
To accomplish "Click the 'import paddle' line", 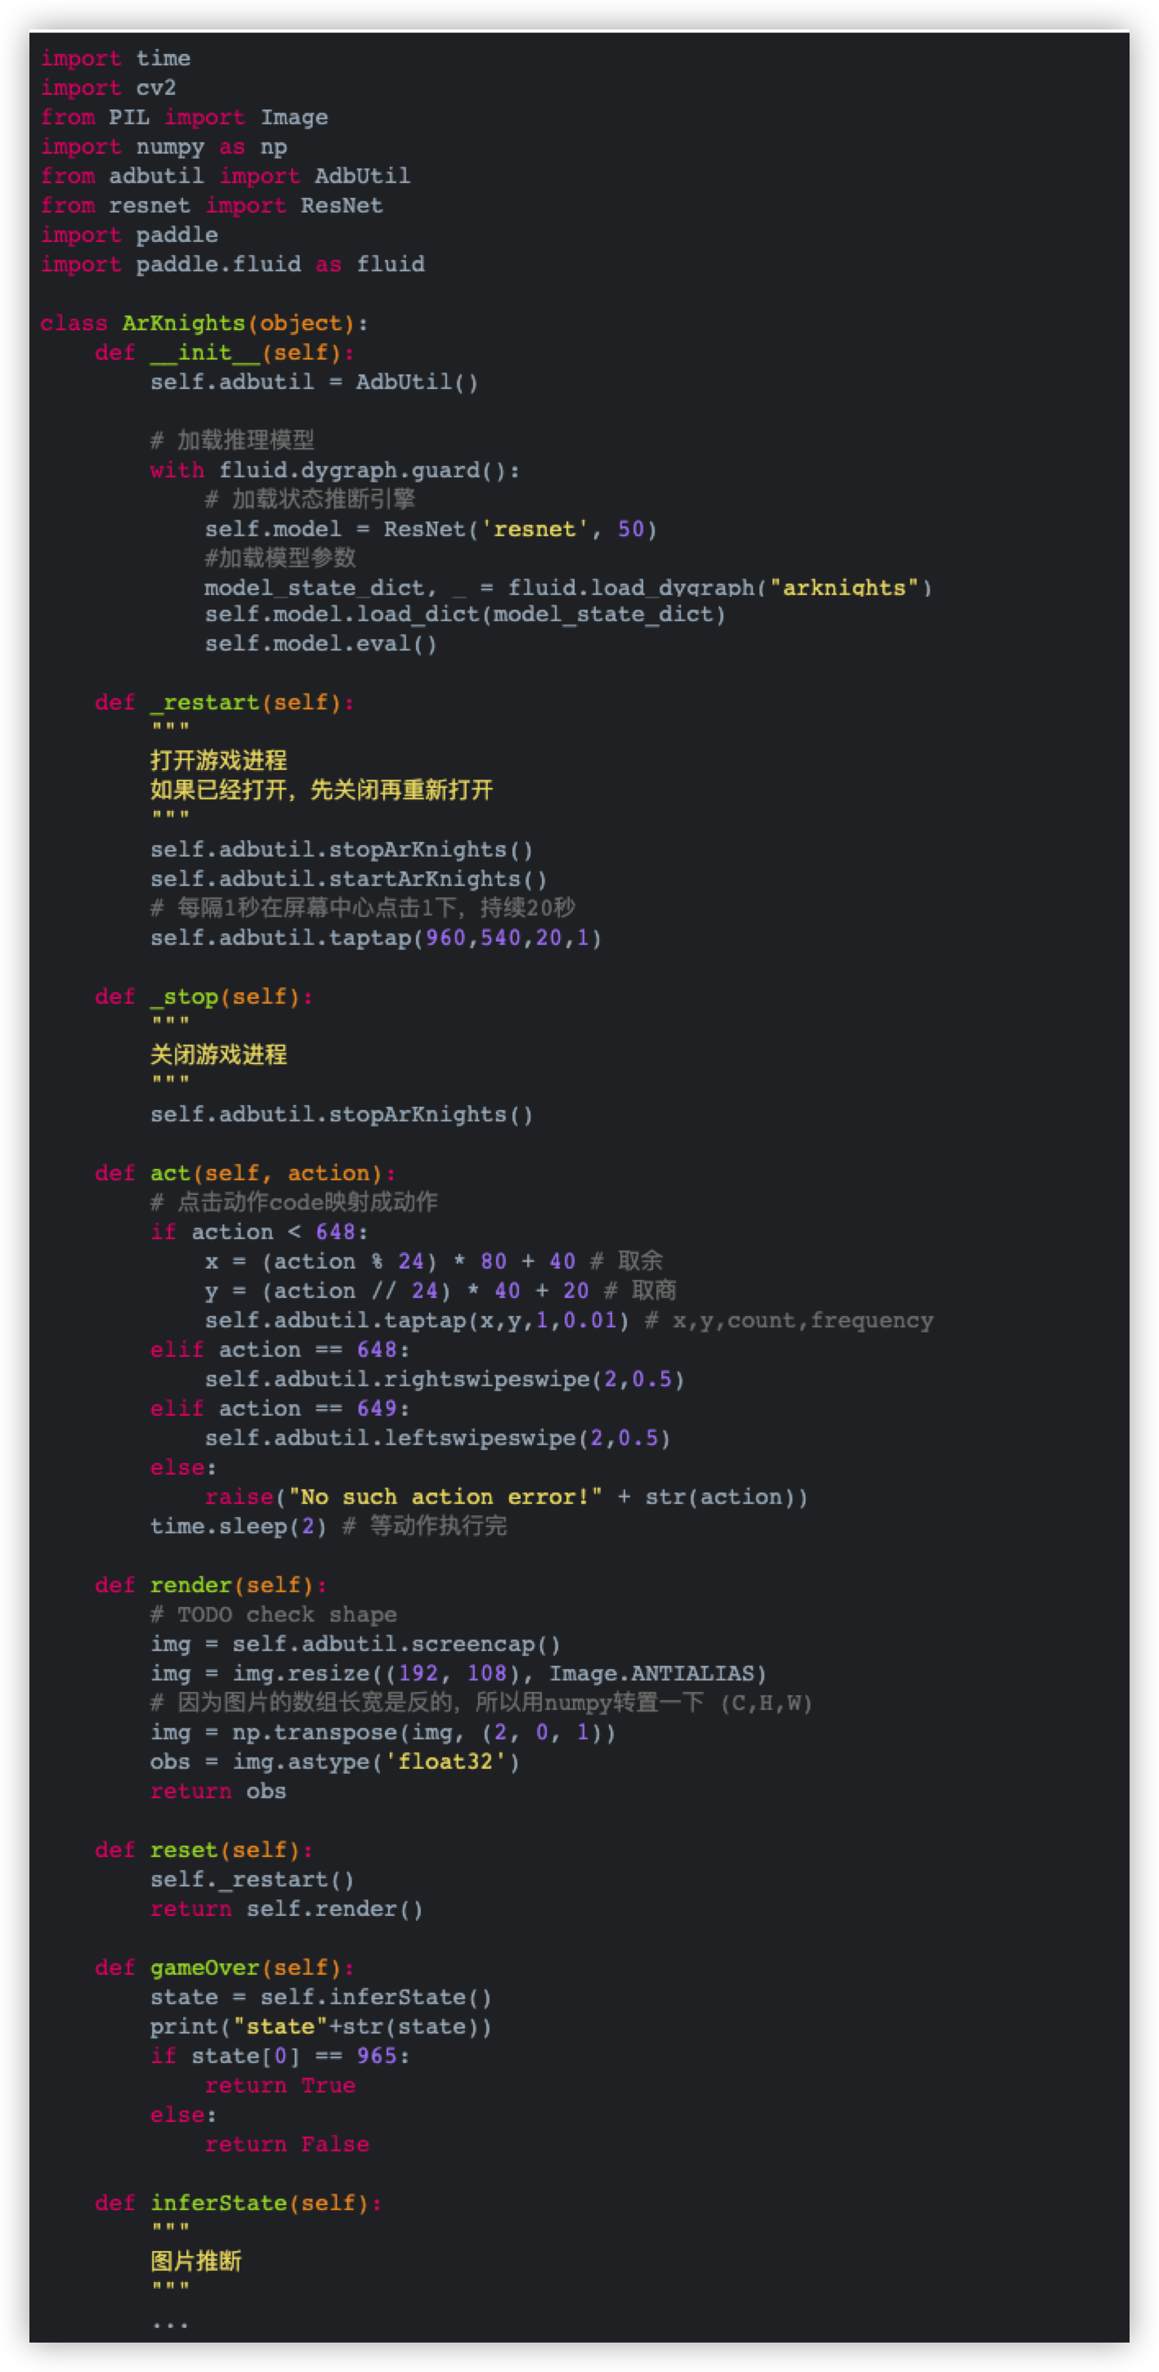I will coord(129,235).
